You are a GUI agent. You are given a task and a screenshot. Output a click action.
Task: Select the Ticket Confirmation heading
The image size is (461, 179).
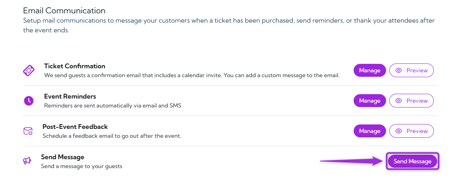75,66
